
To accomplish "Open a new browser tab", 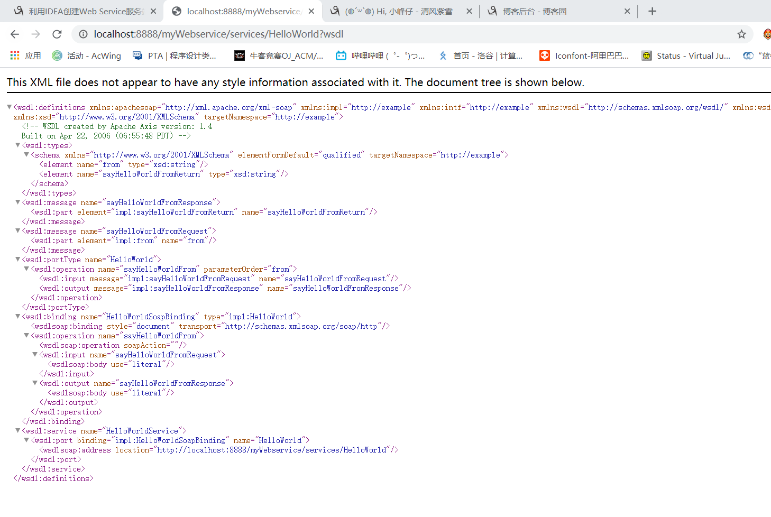I will point(652,11).
